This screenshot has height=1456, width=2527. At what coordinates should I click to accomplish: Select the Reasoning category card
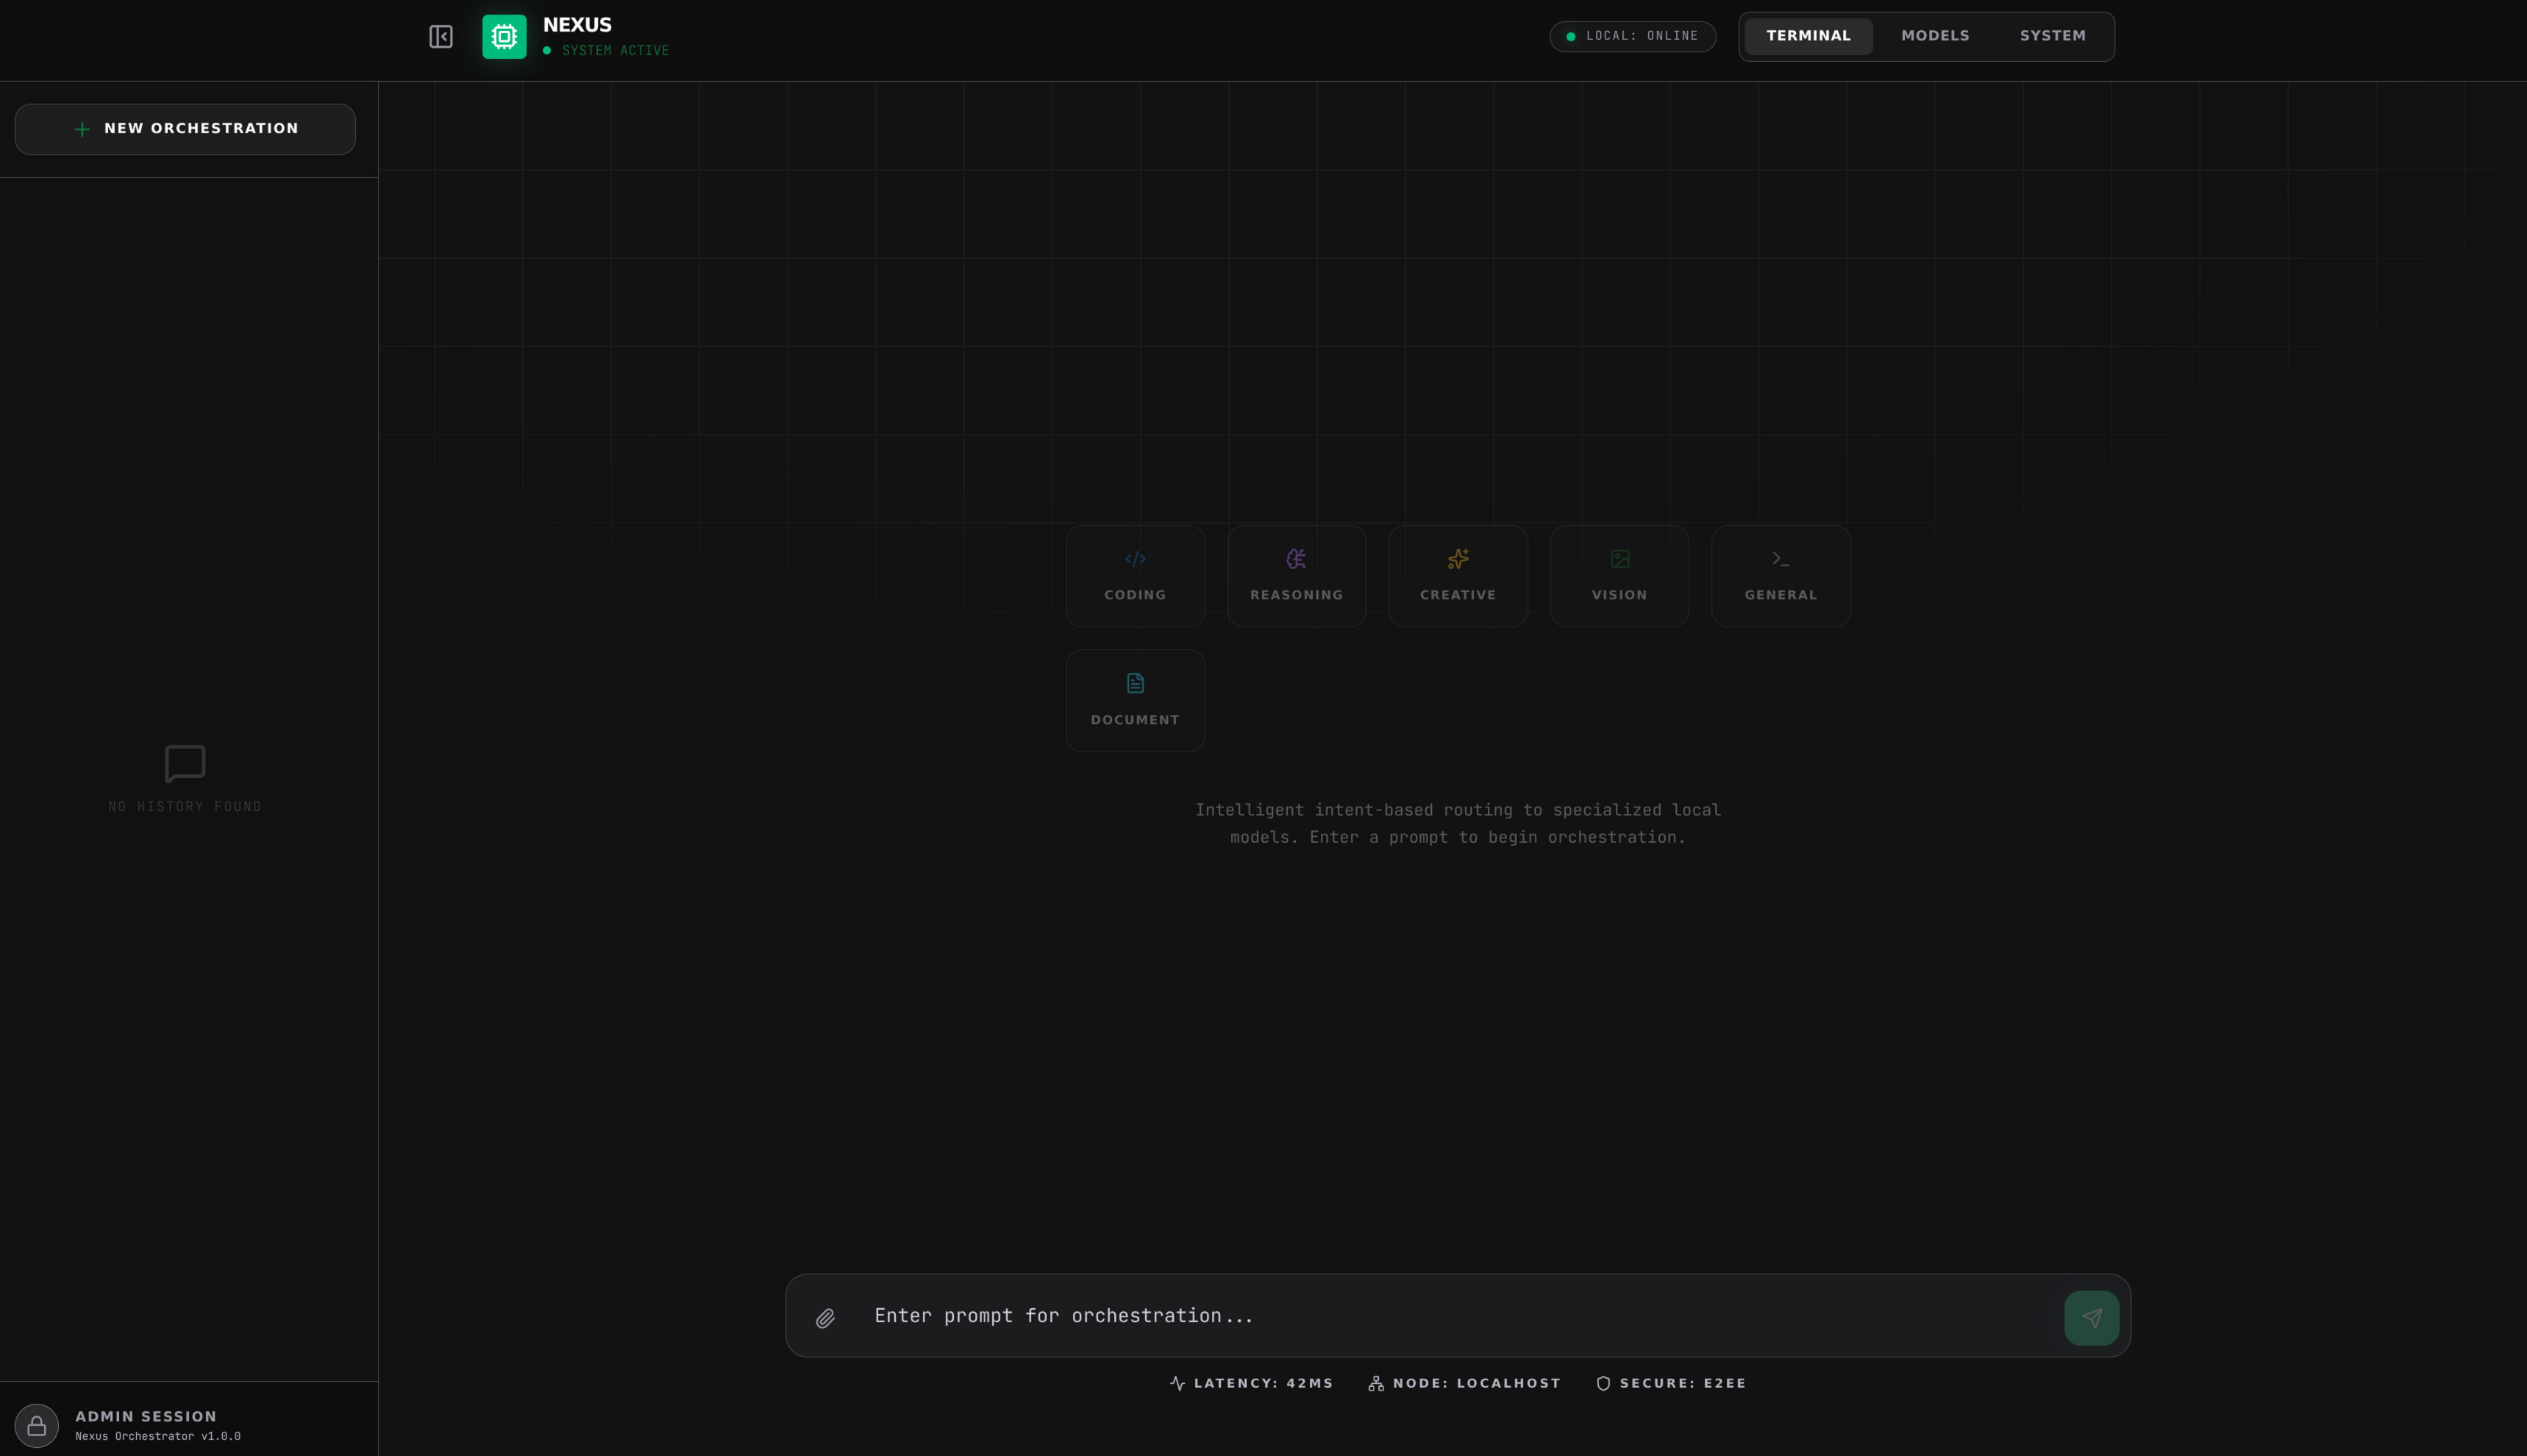tap(1296, 576)
